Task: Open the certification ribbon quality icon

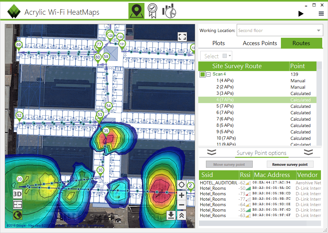Action: tap(152, 11)
